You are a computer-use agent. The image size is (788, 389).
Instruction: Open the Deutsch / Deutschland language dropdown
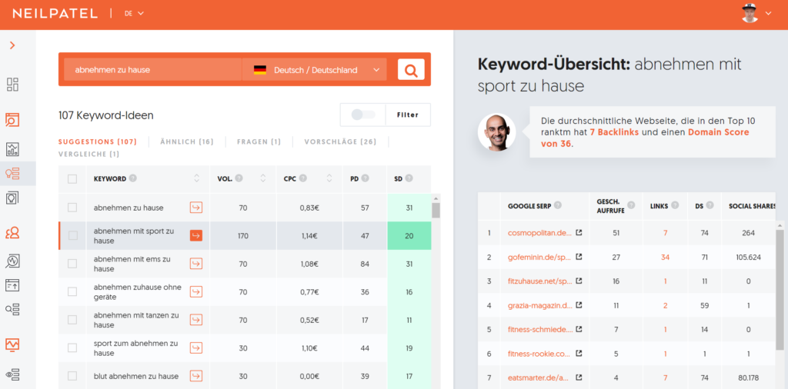315,70
